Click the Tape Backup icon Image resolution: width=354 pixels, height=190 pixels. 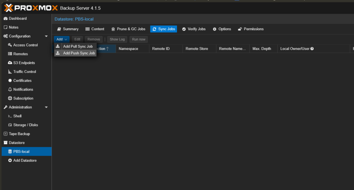(6, 134)
